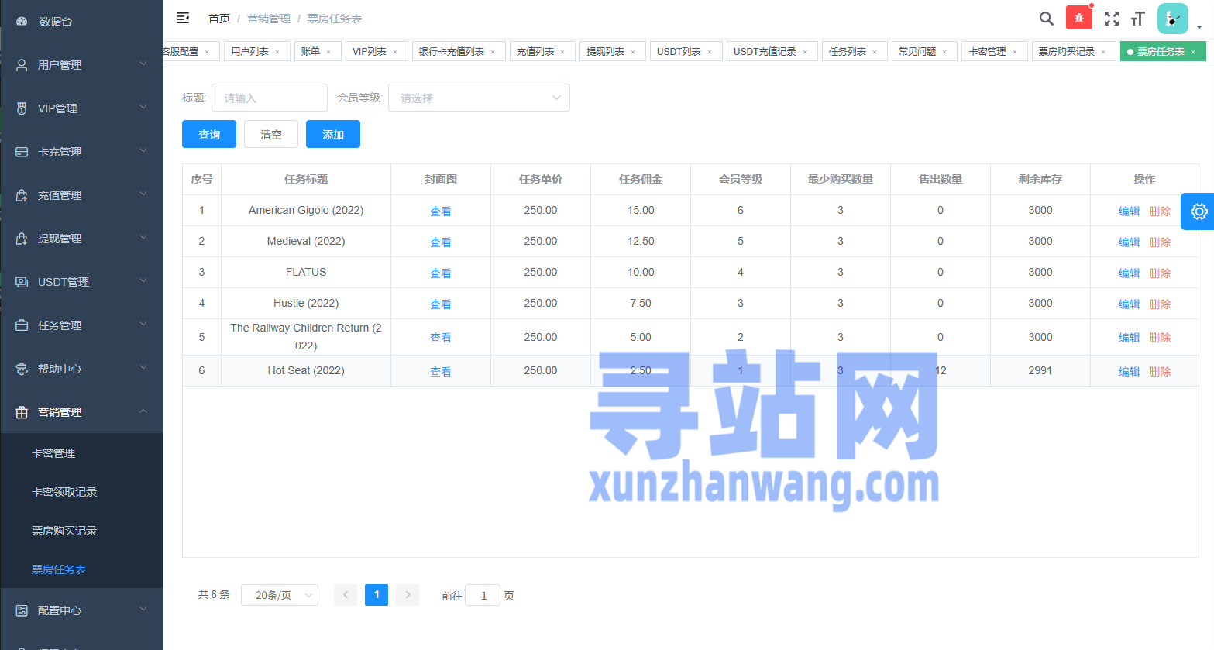The image size is (1214, 650).
Task: Open the blue settings gear panel
Action: [1199, 212]
